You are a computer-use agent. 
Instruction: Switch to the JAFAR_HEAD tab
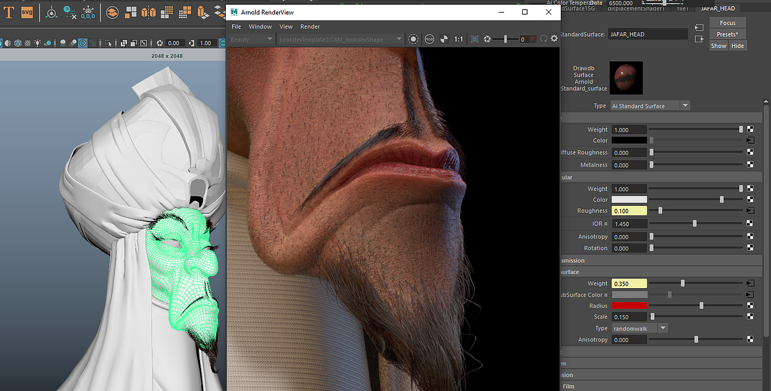coord(718,8)
